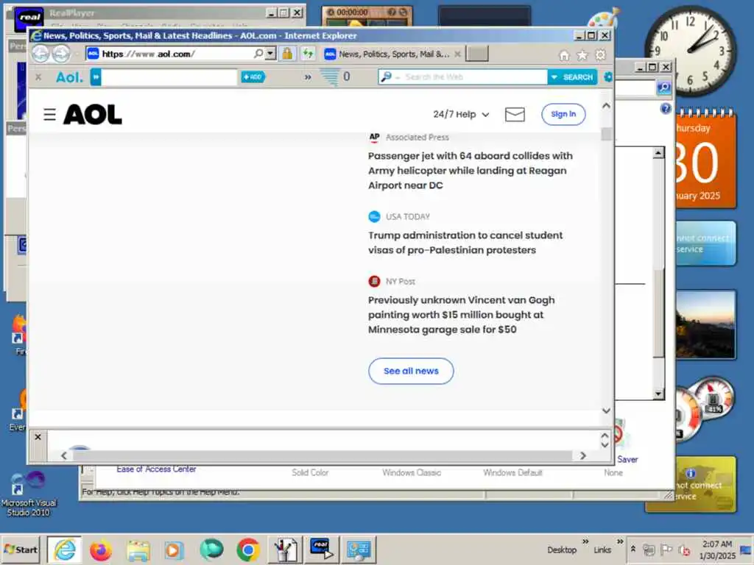Click the large AOL logo on the page
The image size is (754, 565).
(x=93, y=114)
